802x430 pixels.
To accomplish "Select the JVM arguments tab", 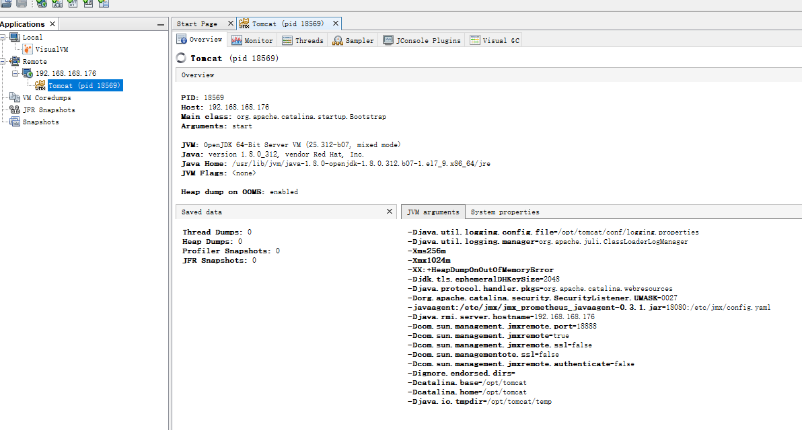I will click(x=433, y=212).
